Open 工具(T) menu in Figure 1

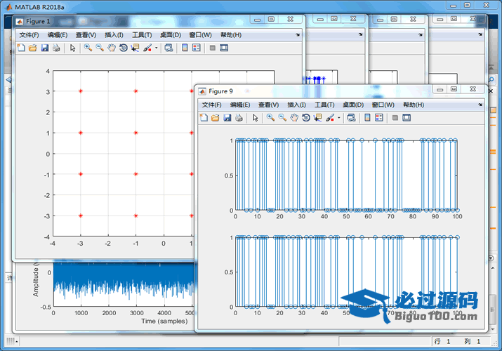142,35
